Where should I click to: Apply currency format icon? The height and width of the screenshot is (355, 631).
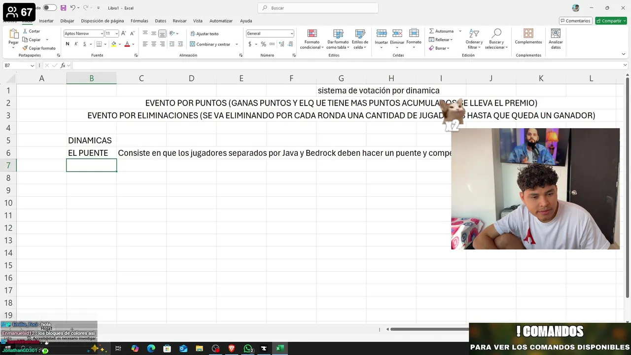click(x=250, y=44)
